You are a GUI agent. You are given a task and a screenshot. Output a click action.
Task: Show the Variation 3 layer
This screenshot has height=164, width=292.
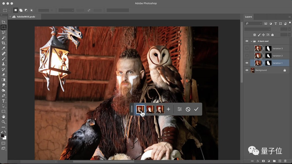tap(247, 48)
